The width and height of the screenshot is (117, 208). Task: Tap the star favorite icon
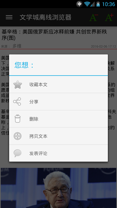[17, 84]
